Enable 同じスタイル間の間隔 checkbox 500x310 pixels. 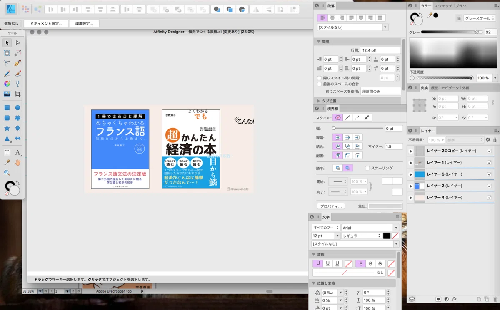(x=319, y=78)
